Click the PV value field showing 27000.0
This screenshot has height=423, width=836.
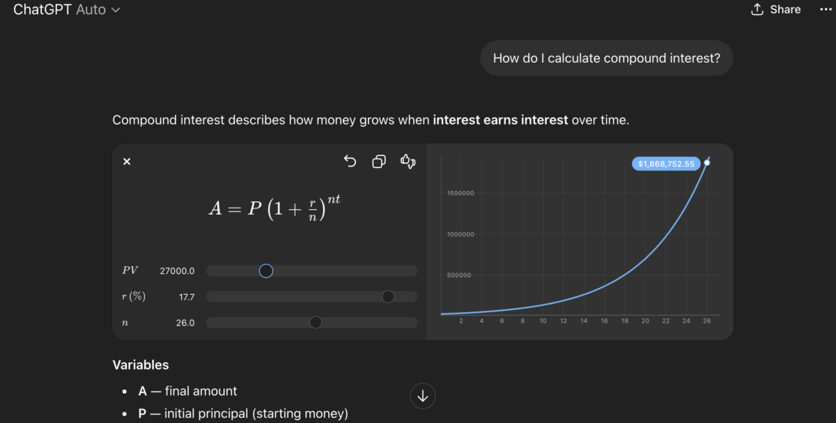[177, 271]
